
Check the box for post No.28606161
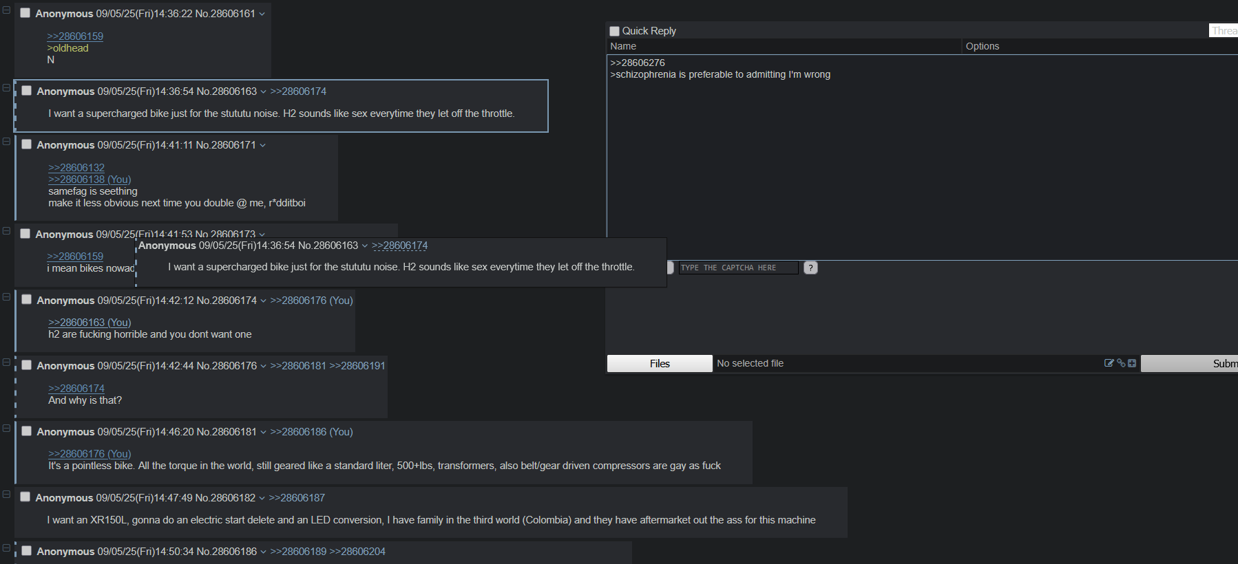[25, 13]
